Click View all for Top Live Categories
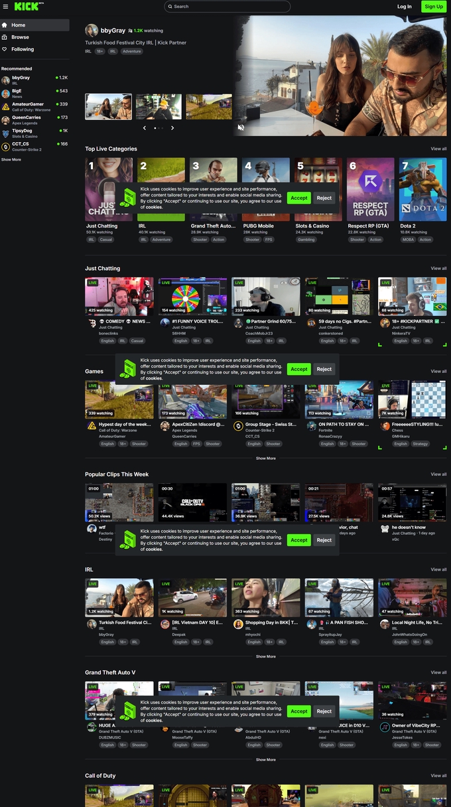Screen dimensions: 451x807 (x=438, y=149)
